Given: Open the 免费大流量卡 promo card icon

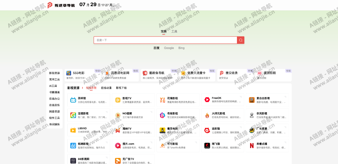Looking at the screenshot, I should (183, 73).
